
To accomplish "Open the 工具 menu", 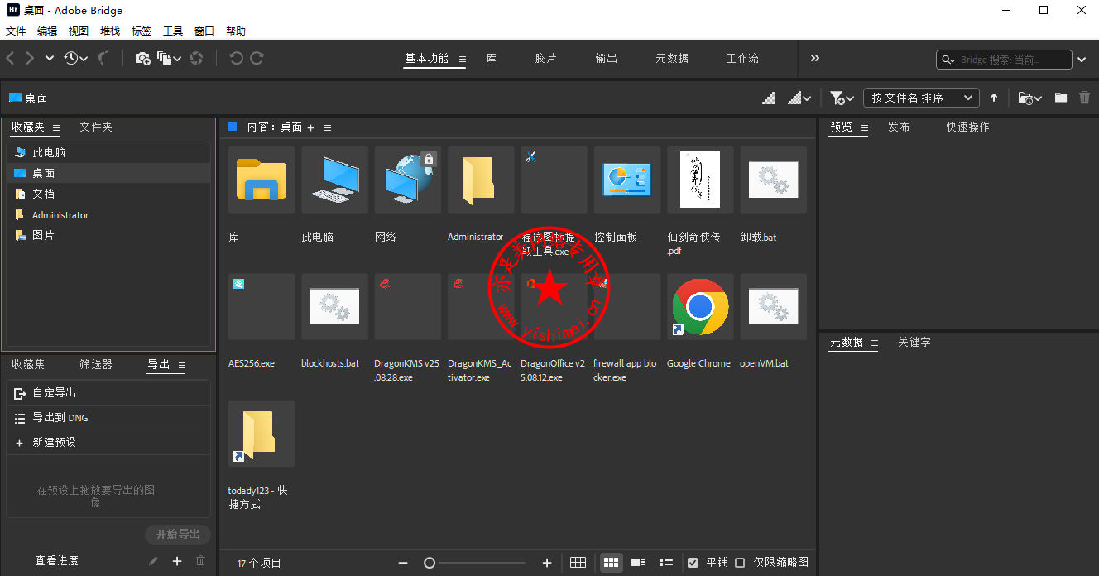I will click(x=173, y=31).
